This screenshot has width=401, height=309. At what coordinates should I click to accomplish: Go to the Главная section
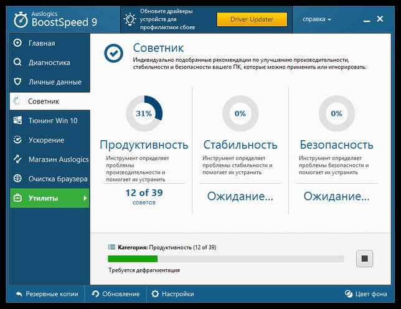click(50, 43)
